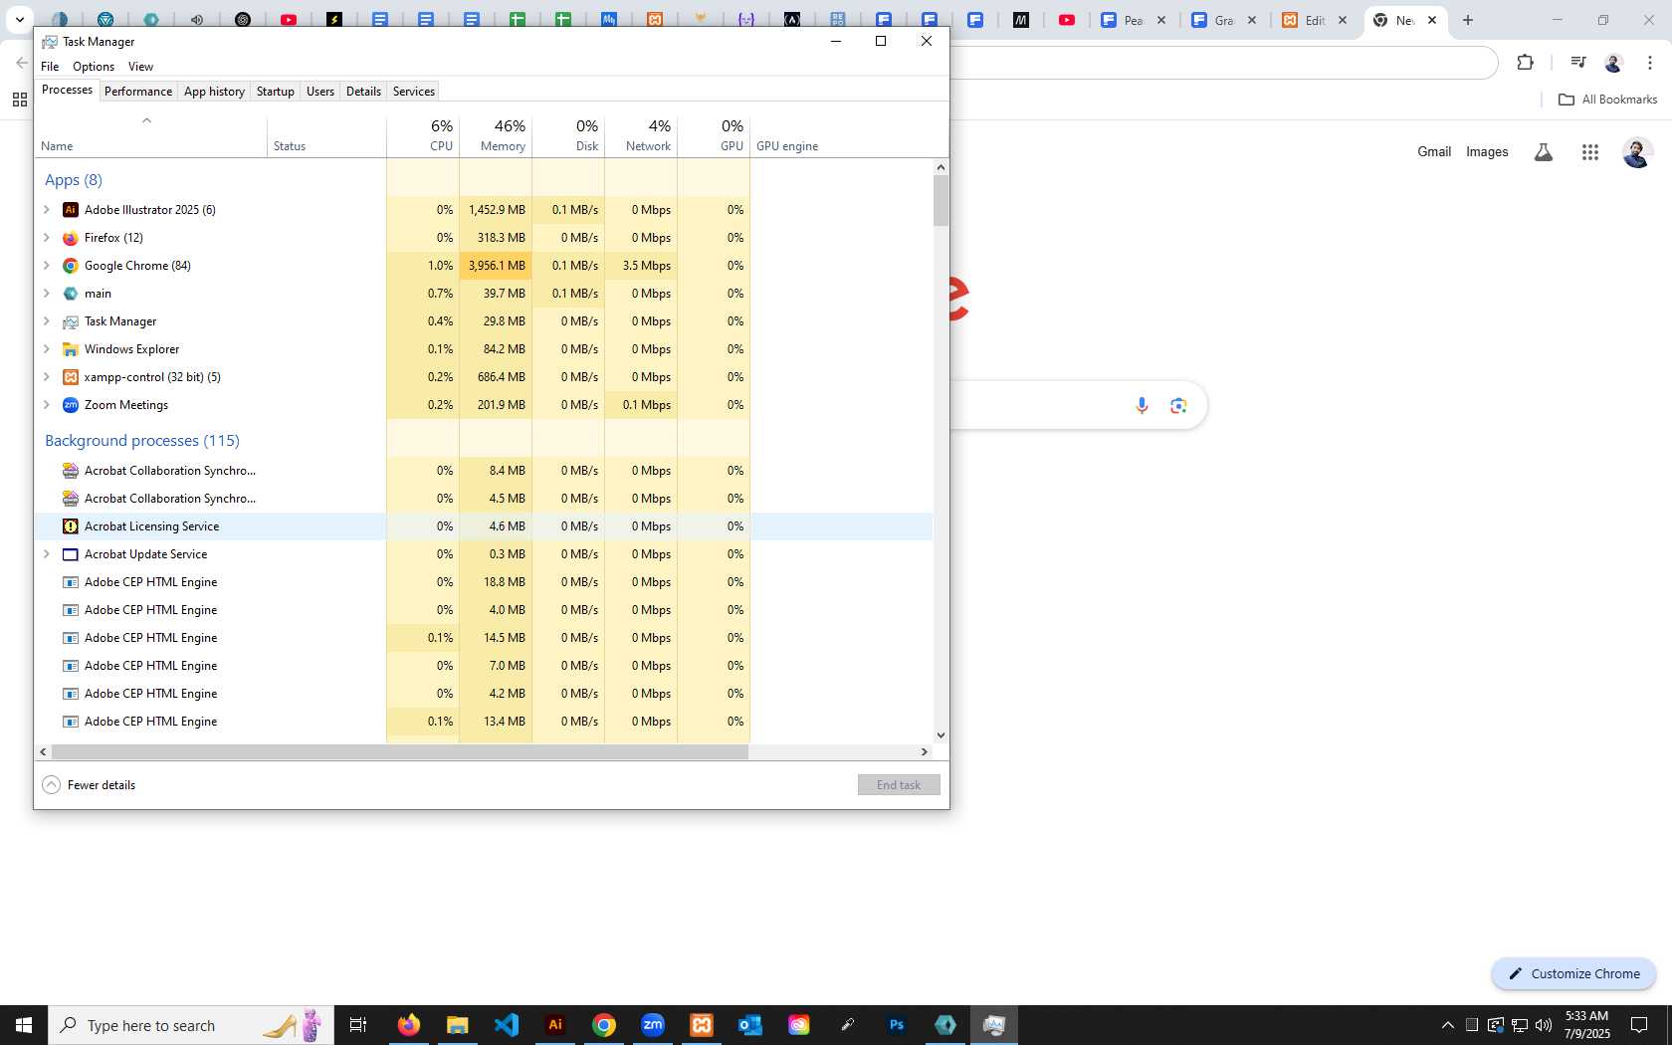Click the Zoom Meetings process icon

[71, 405]
